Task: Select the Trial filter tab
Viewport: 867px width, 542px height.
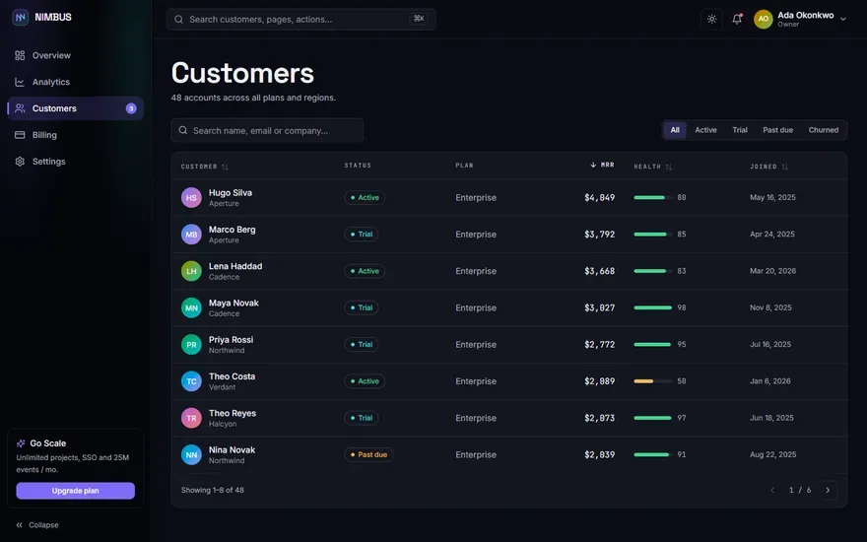Action: [x=740, y=130]
